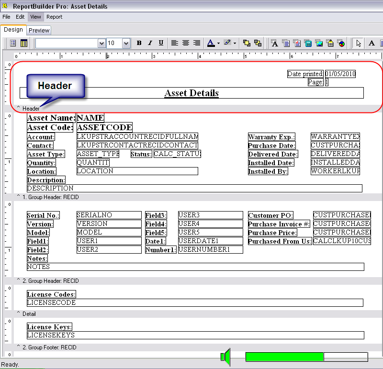Open the File menu
The height and width of the screenshot is (369, 383).
click(x=7, y=17)
